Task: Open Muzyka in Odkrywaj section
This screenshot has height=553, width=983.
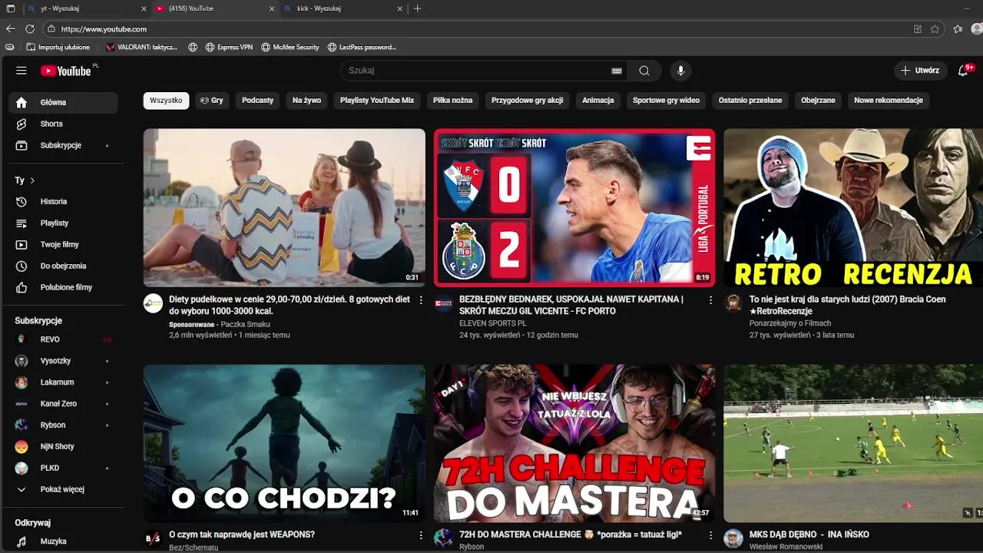Action: 63,541
